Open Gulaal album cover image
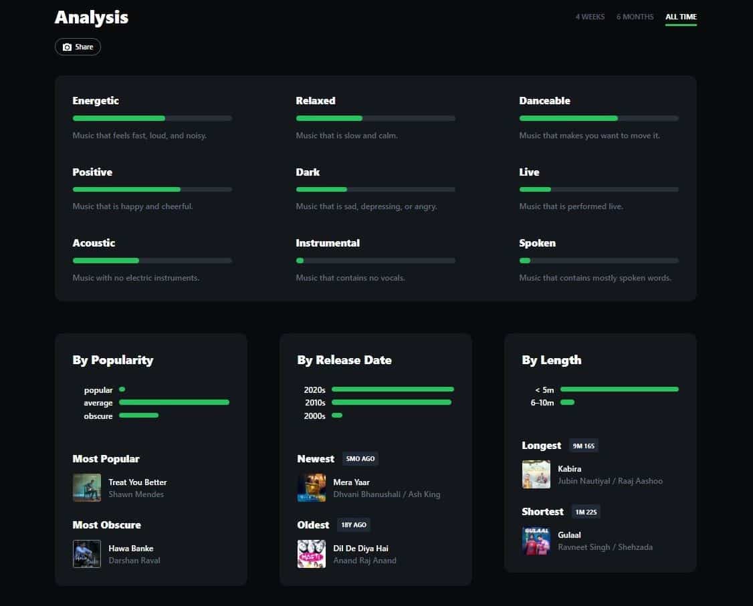Image resolution: width=753 pixels, height=606 pixels. [x=536, y=541]
